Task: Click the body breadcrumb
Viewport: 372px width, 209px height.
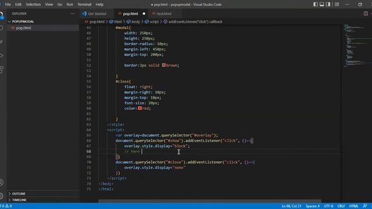Action: click(x=135, y=21)
